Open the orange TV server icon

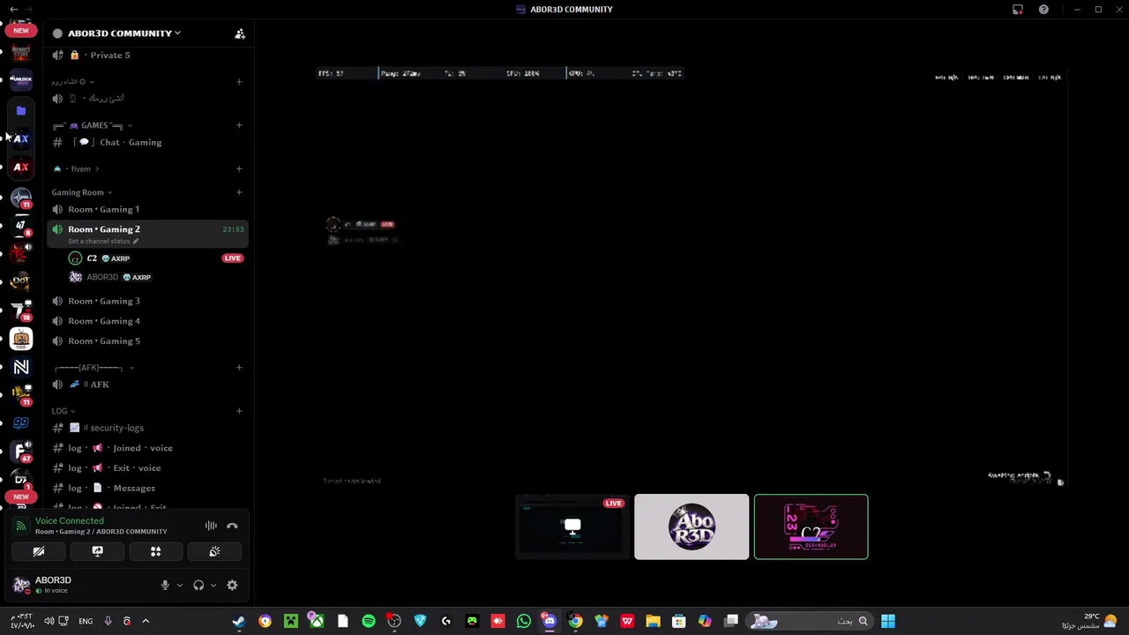[21, 339]
